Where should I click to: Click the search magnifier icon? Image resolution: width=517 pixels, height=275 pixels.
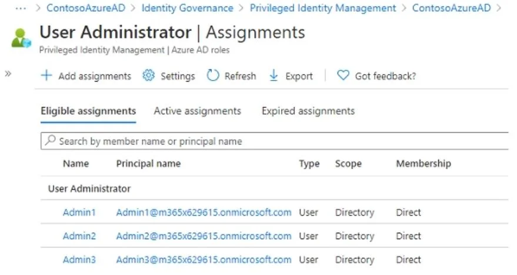pos(50,140)
